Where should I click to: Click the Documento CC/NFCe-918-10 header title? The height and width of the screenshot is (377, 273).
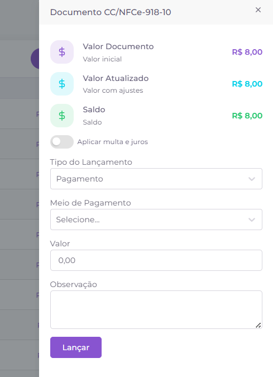coord(111,12)
